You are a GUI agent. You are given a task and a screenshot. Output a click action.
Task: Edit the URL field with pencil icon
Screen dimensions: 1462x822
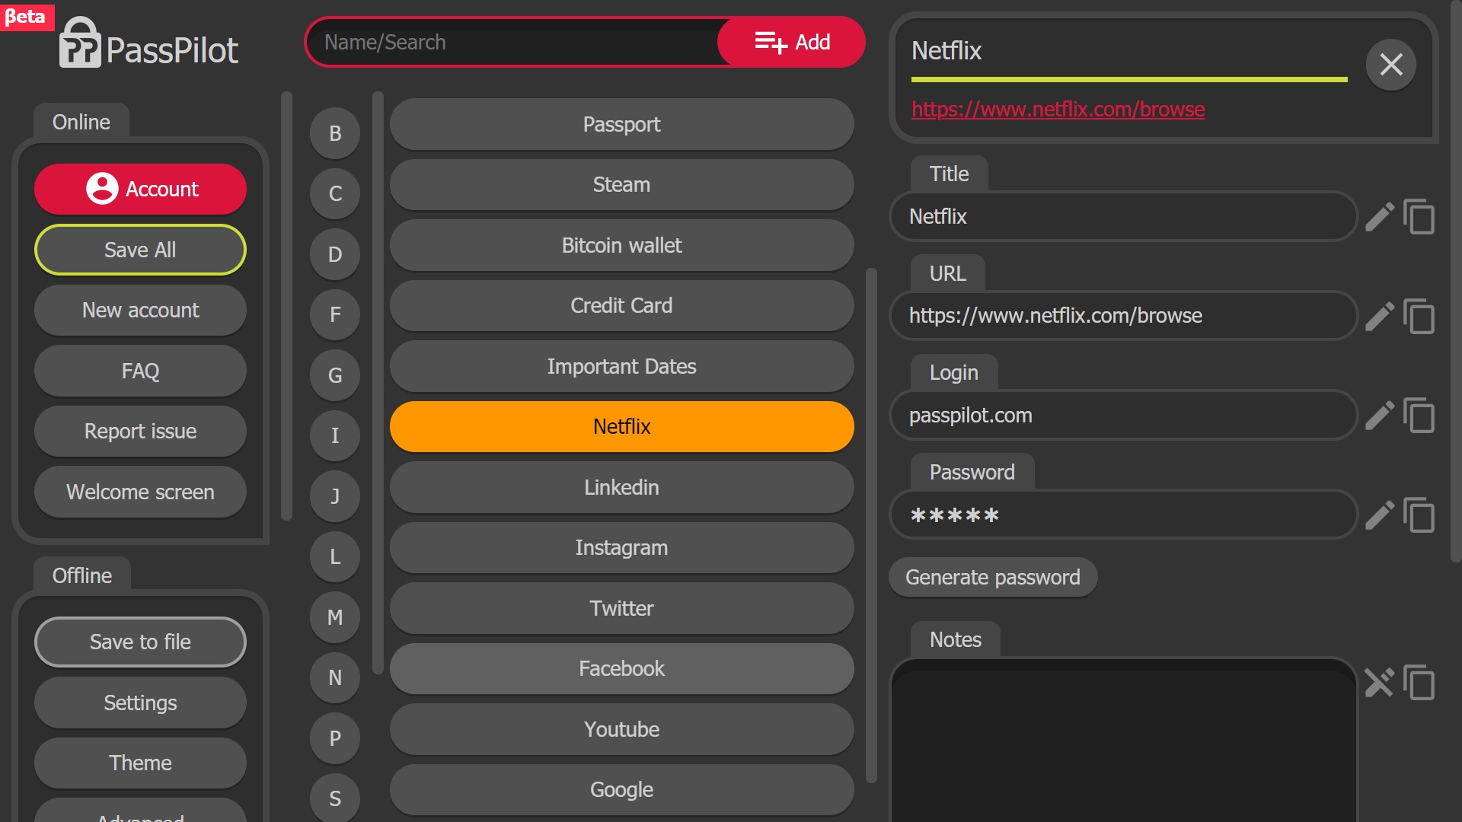click(1379, 316)
